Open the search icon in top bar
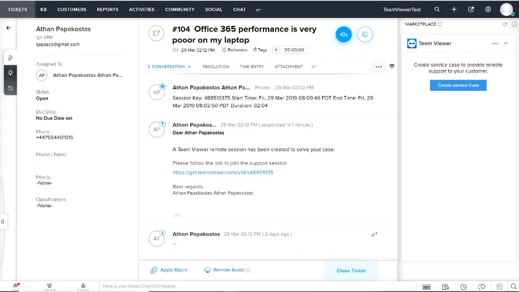The width and height of the screenshot is (519, 292). coord(437,9)
